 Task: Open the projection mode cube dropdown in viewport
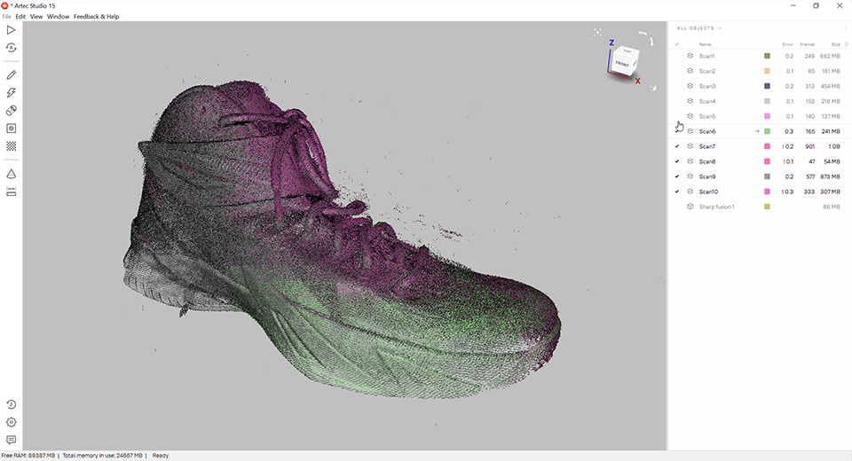653,89
